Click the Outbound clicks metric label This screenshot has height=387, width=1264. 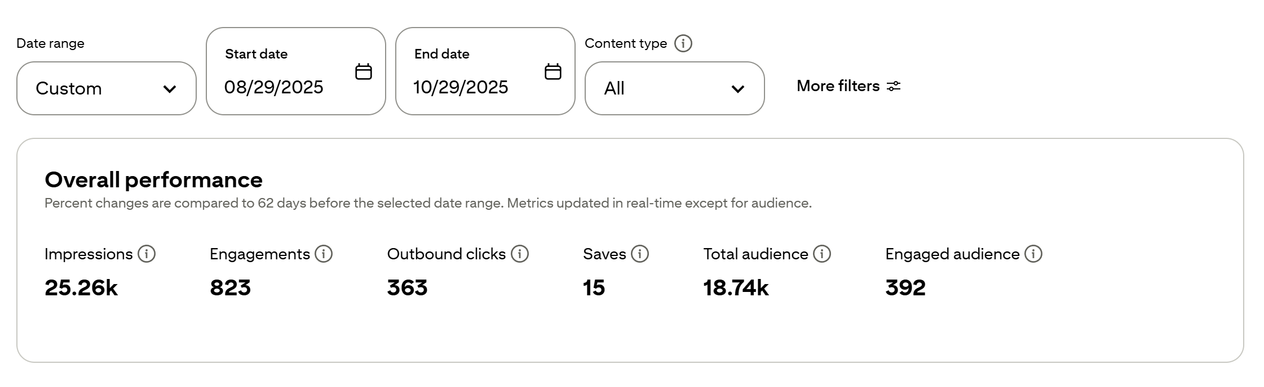[447, 254]
